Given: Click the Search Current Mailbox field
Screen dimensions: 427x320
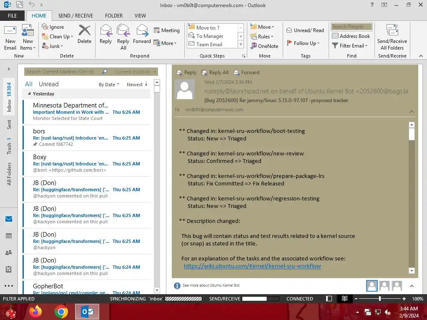Looking at the screenshot, I should pyautogui.click(x=62, y=72).
